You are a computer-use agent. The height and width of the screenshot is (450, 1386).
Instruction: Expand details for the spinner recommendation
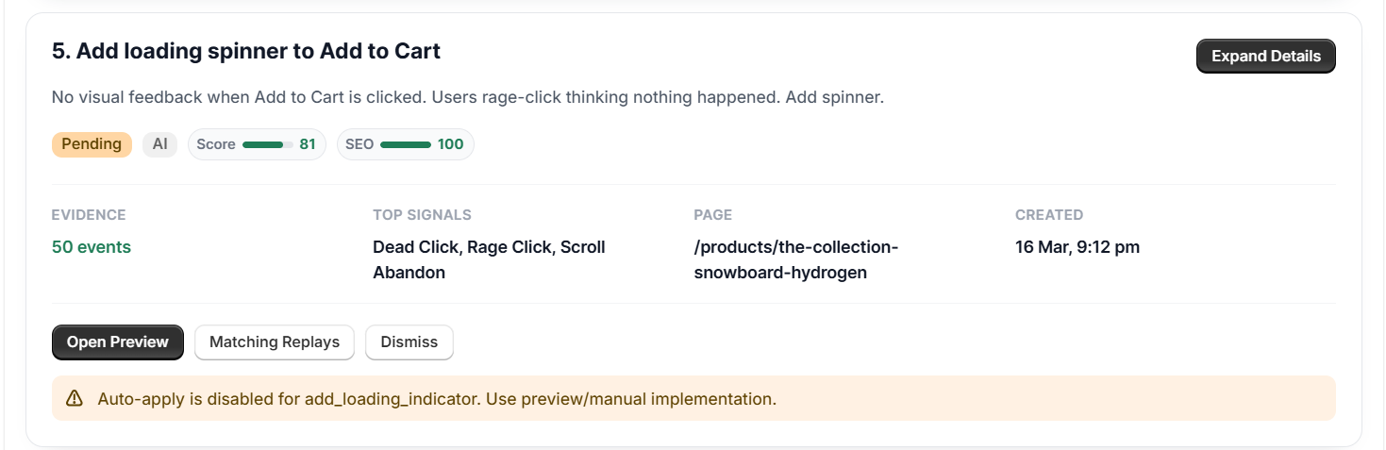pyautogui.click(x=1265, y=56)
